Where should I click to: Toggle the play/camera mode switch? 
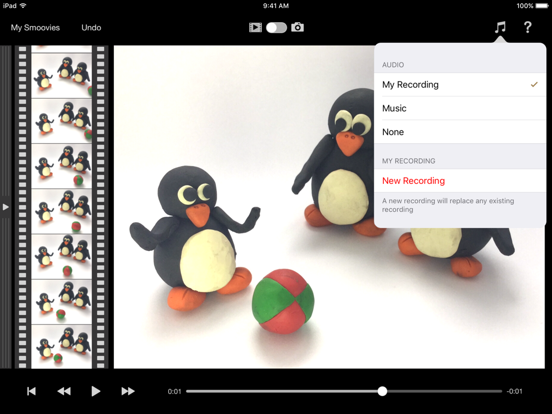coord(277,27)
